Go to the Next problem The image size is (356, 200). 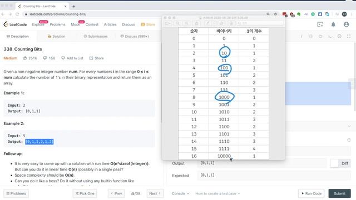click(155, 193)
